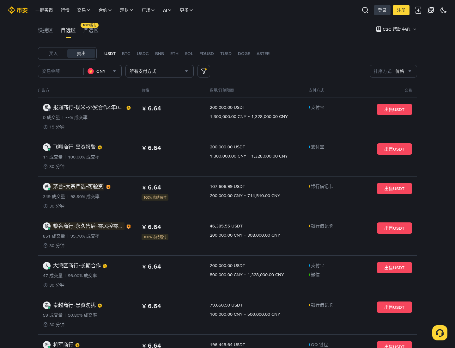This screenshot has height=348, width=455.
Task: Click 出售USDT for 飞翔商行 row
Action: pyautogui.click(x=394, y=149)
